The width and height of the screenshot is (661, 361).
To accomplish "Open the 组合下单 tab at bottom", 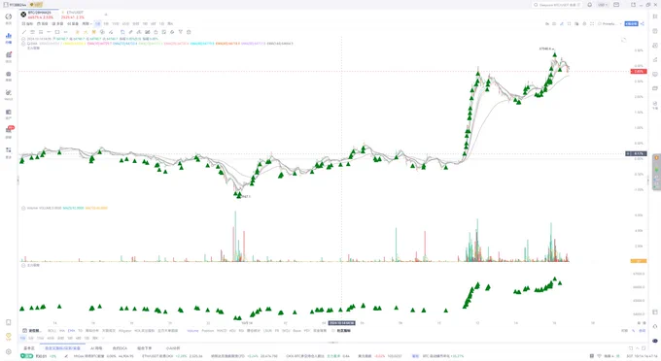I will (144, 348).
